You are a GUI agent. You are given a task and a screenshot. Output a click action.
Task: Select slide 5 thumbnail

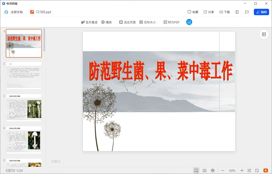[24, 163]
